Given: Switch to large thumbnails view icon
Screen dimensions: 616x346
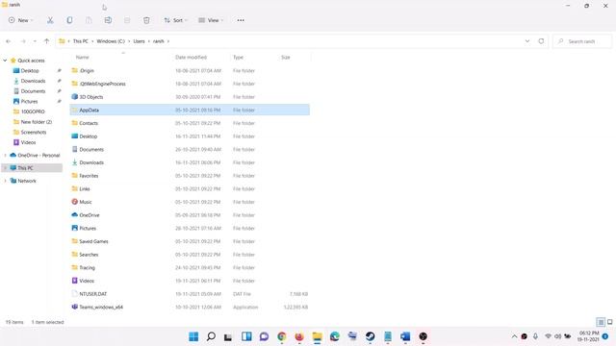Looking at the screenshot, I should 609,322.
